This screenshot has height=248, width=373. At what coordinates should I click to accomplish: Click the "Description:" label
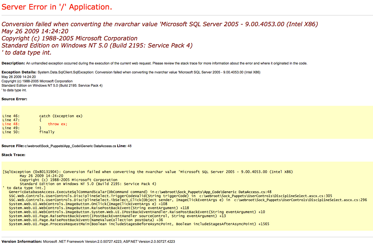click(x=13, y=63)
